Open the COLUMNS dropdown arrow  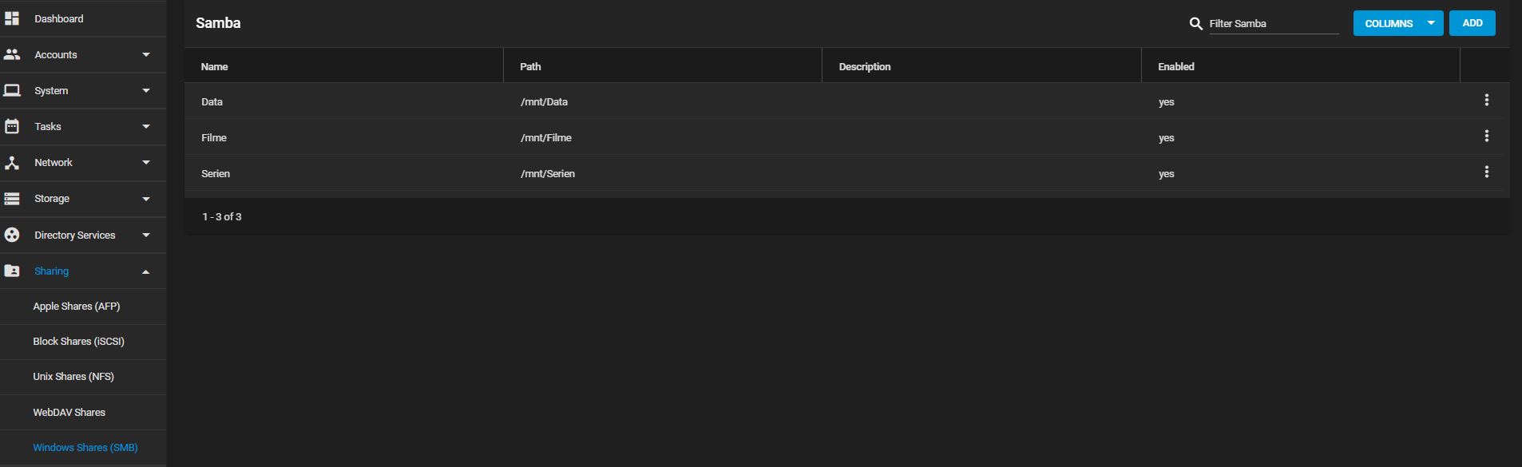1431,23
